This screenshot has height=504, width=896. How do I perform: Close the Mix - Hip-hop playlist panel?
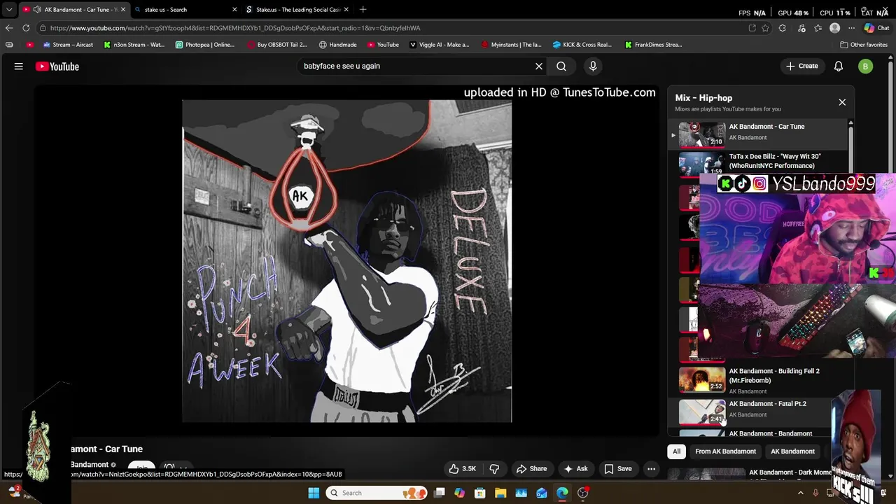point(842,102)
